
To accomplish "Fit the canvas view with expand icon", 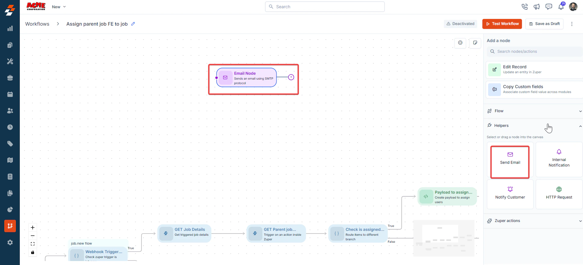I will coord(33,244).
